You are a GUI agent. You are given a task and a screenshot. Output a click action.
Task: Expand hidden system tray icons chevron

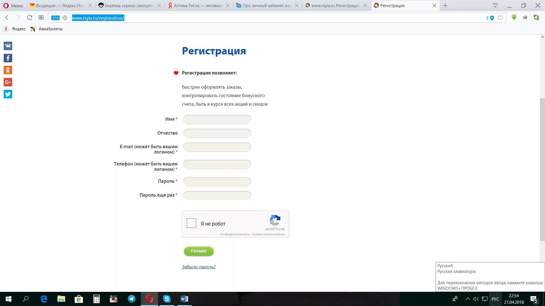coord(468,299)
